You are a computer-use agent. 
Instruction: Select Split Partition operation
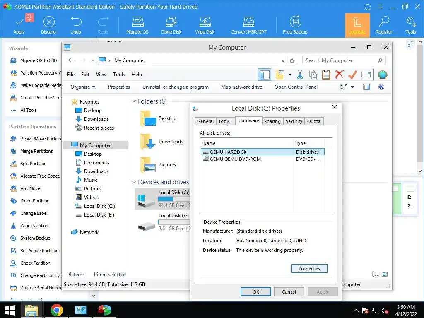pos(28,164)
